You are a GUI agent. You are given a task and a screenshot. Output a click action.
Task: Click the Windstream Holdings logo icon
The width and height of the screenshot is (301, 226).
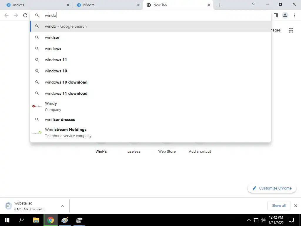[37, 133]
